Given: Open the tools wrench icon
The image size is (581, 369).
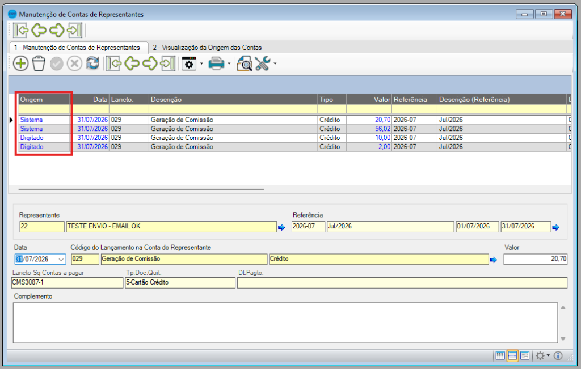Looking at the screenshot, I should pyautogui.click(x=263, y=63).
